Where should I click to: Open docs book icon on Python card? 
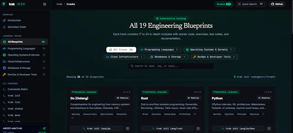coord(269,129)
